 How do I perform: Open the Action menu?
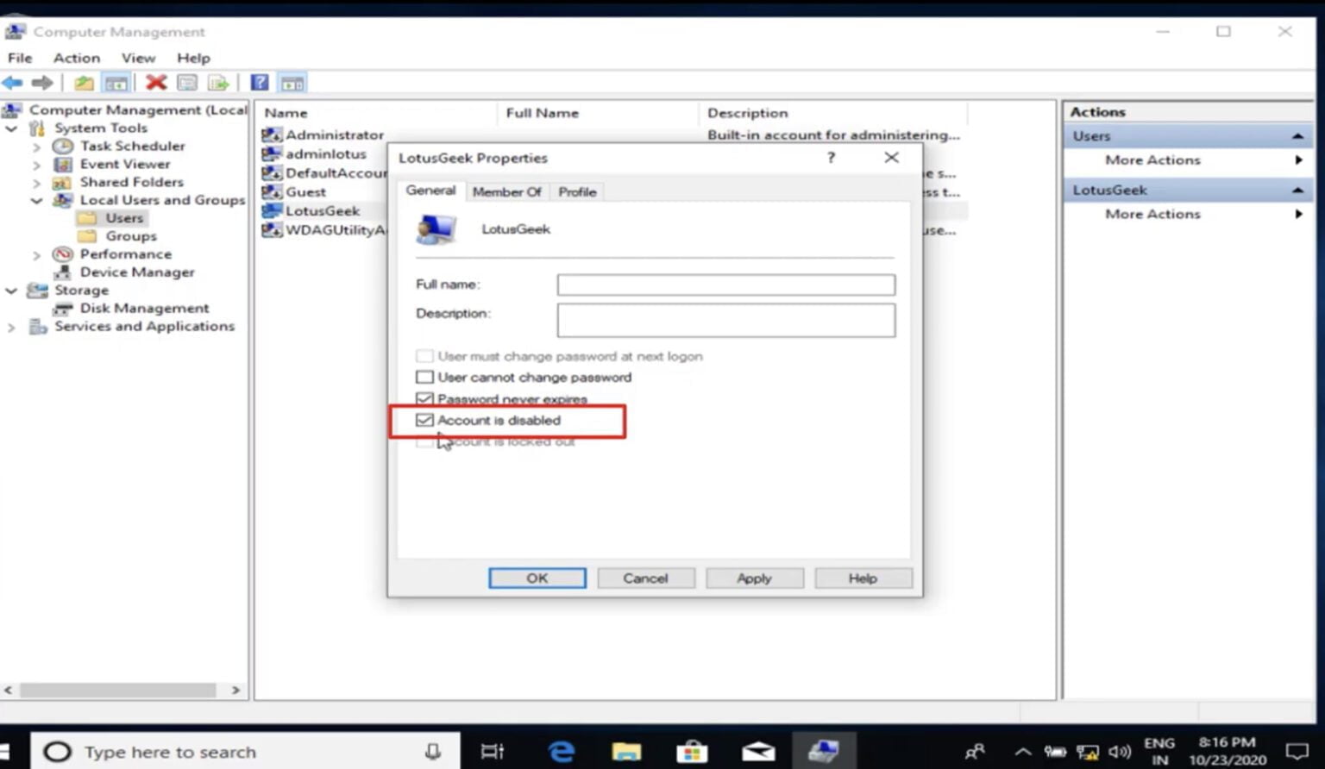[76, 58]
